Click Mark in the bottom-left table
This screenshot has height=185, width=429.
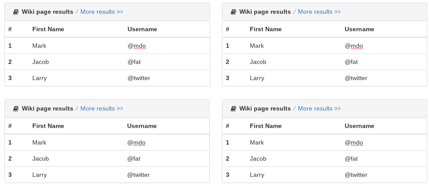point(39,142)
